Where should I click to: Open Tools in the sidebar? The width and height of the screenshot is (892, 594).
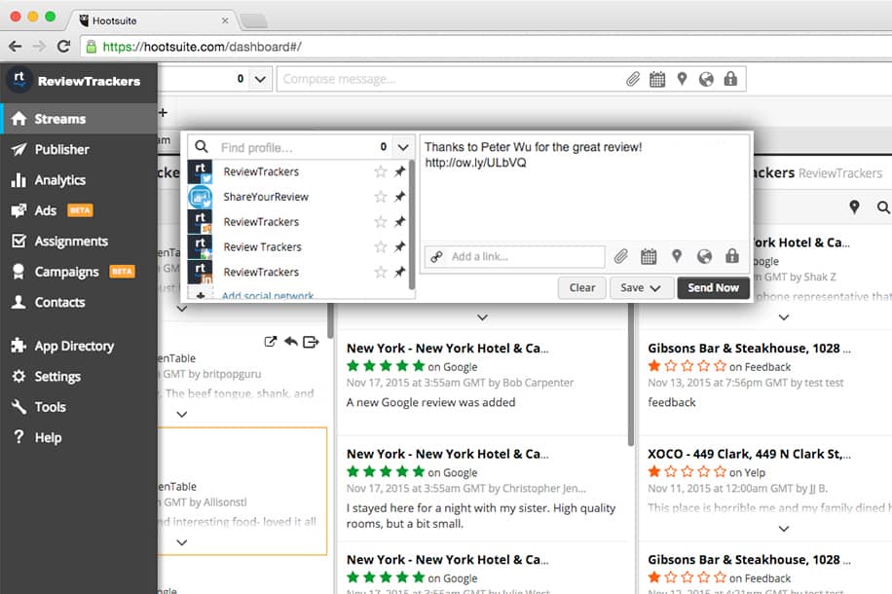tap(79, 407)
